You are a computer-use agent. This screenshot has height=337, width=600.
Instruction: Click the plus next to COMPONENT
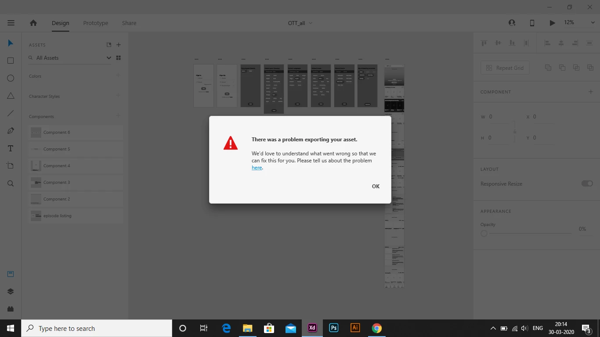[x=591, y=92]
